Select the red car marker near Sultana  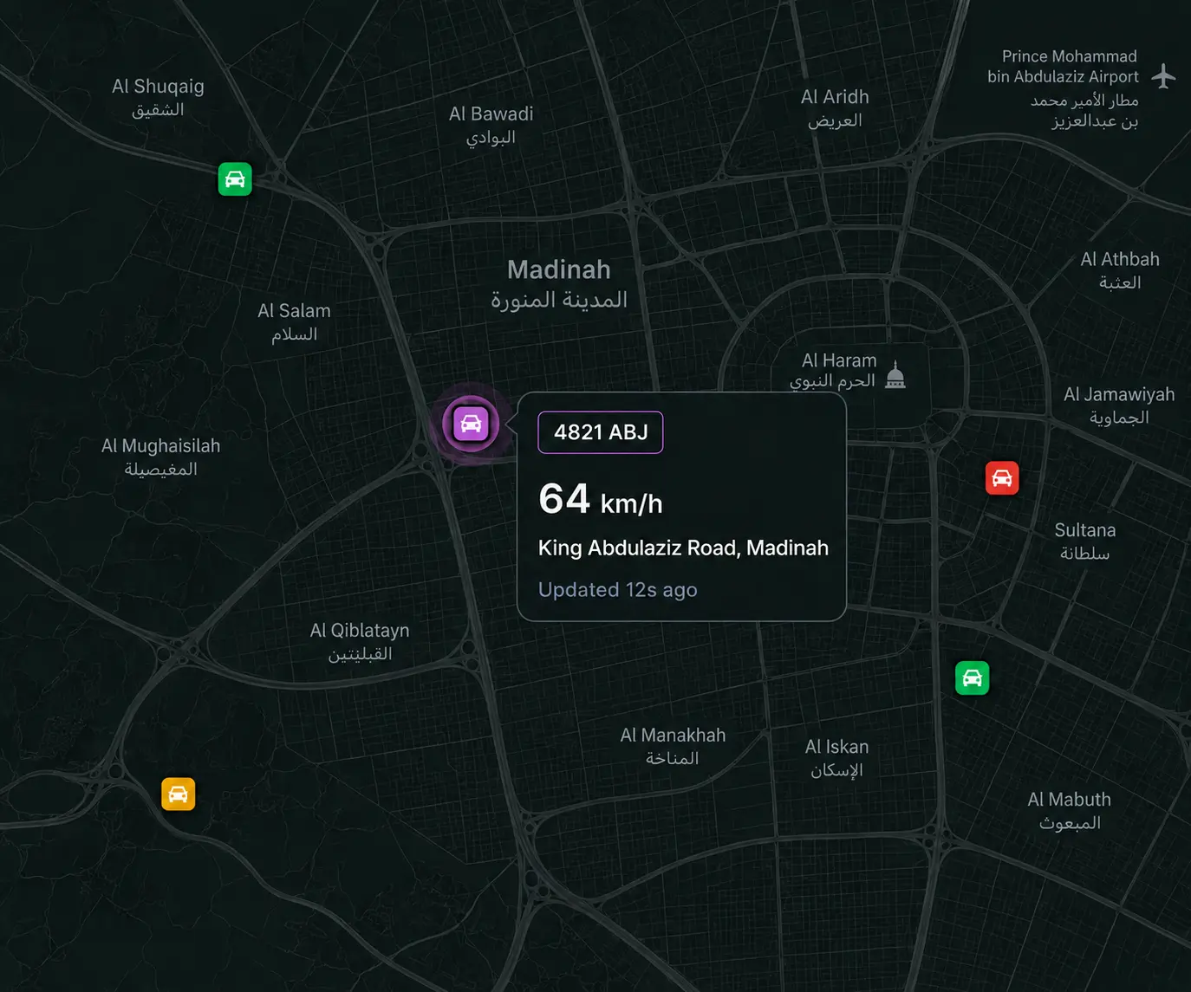1002,478
